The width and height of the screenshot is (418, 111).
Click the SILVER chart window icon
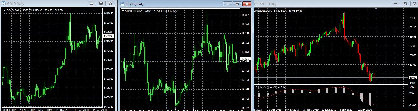[x=123, y=4]
